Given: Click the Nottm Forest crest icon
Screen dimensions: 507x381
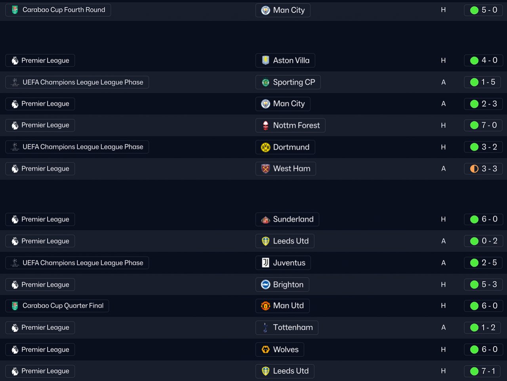Looking at the screenshot, I should [x=265, y=125].
